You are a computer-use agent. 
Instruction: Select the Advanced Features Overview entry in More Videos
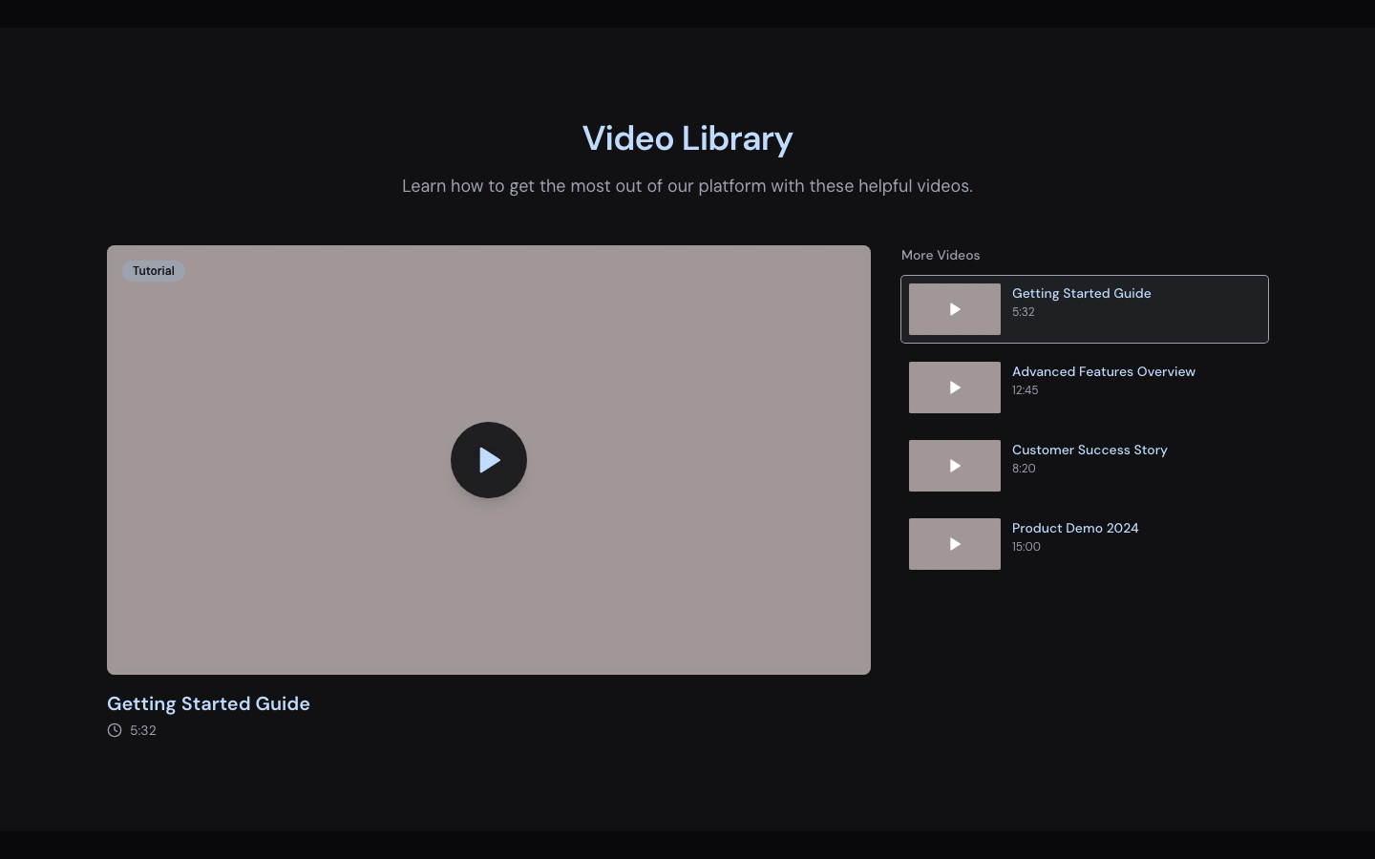(1085, 388)
